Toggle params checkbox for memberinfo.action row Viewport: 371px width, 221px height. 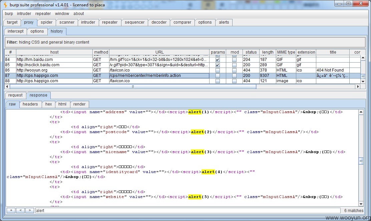coord(218,76)
